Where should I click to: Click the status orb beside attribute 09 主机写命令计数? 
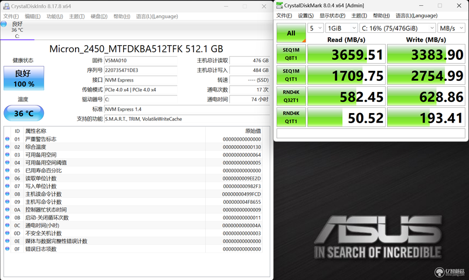tap(8, 202)
